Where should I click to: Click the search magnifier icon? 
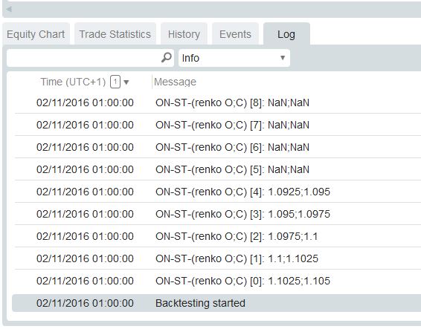[167, 57]
